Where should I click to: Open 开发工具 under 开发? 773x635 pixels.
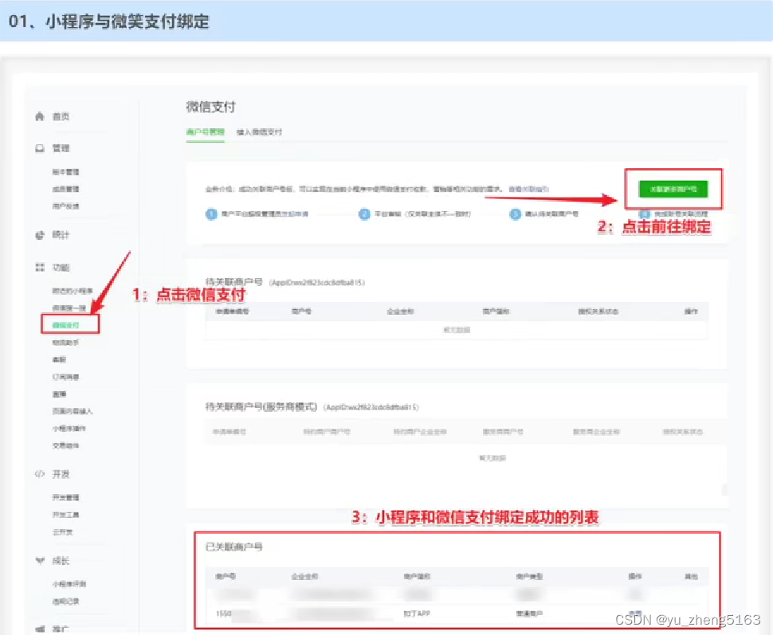click(x=65, y=515)
